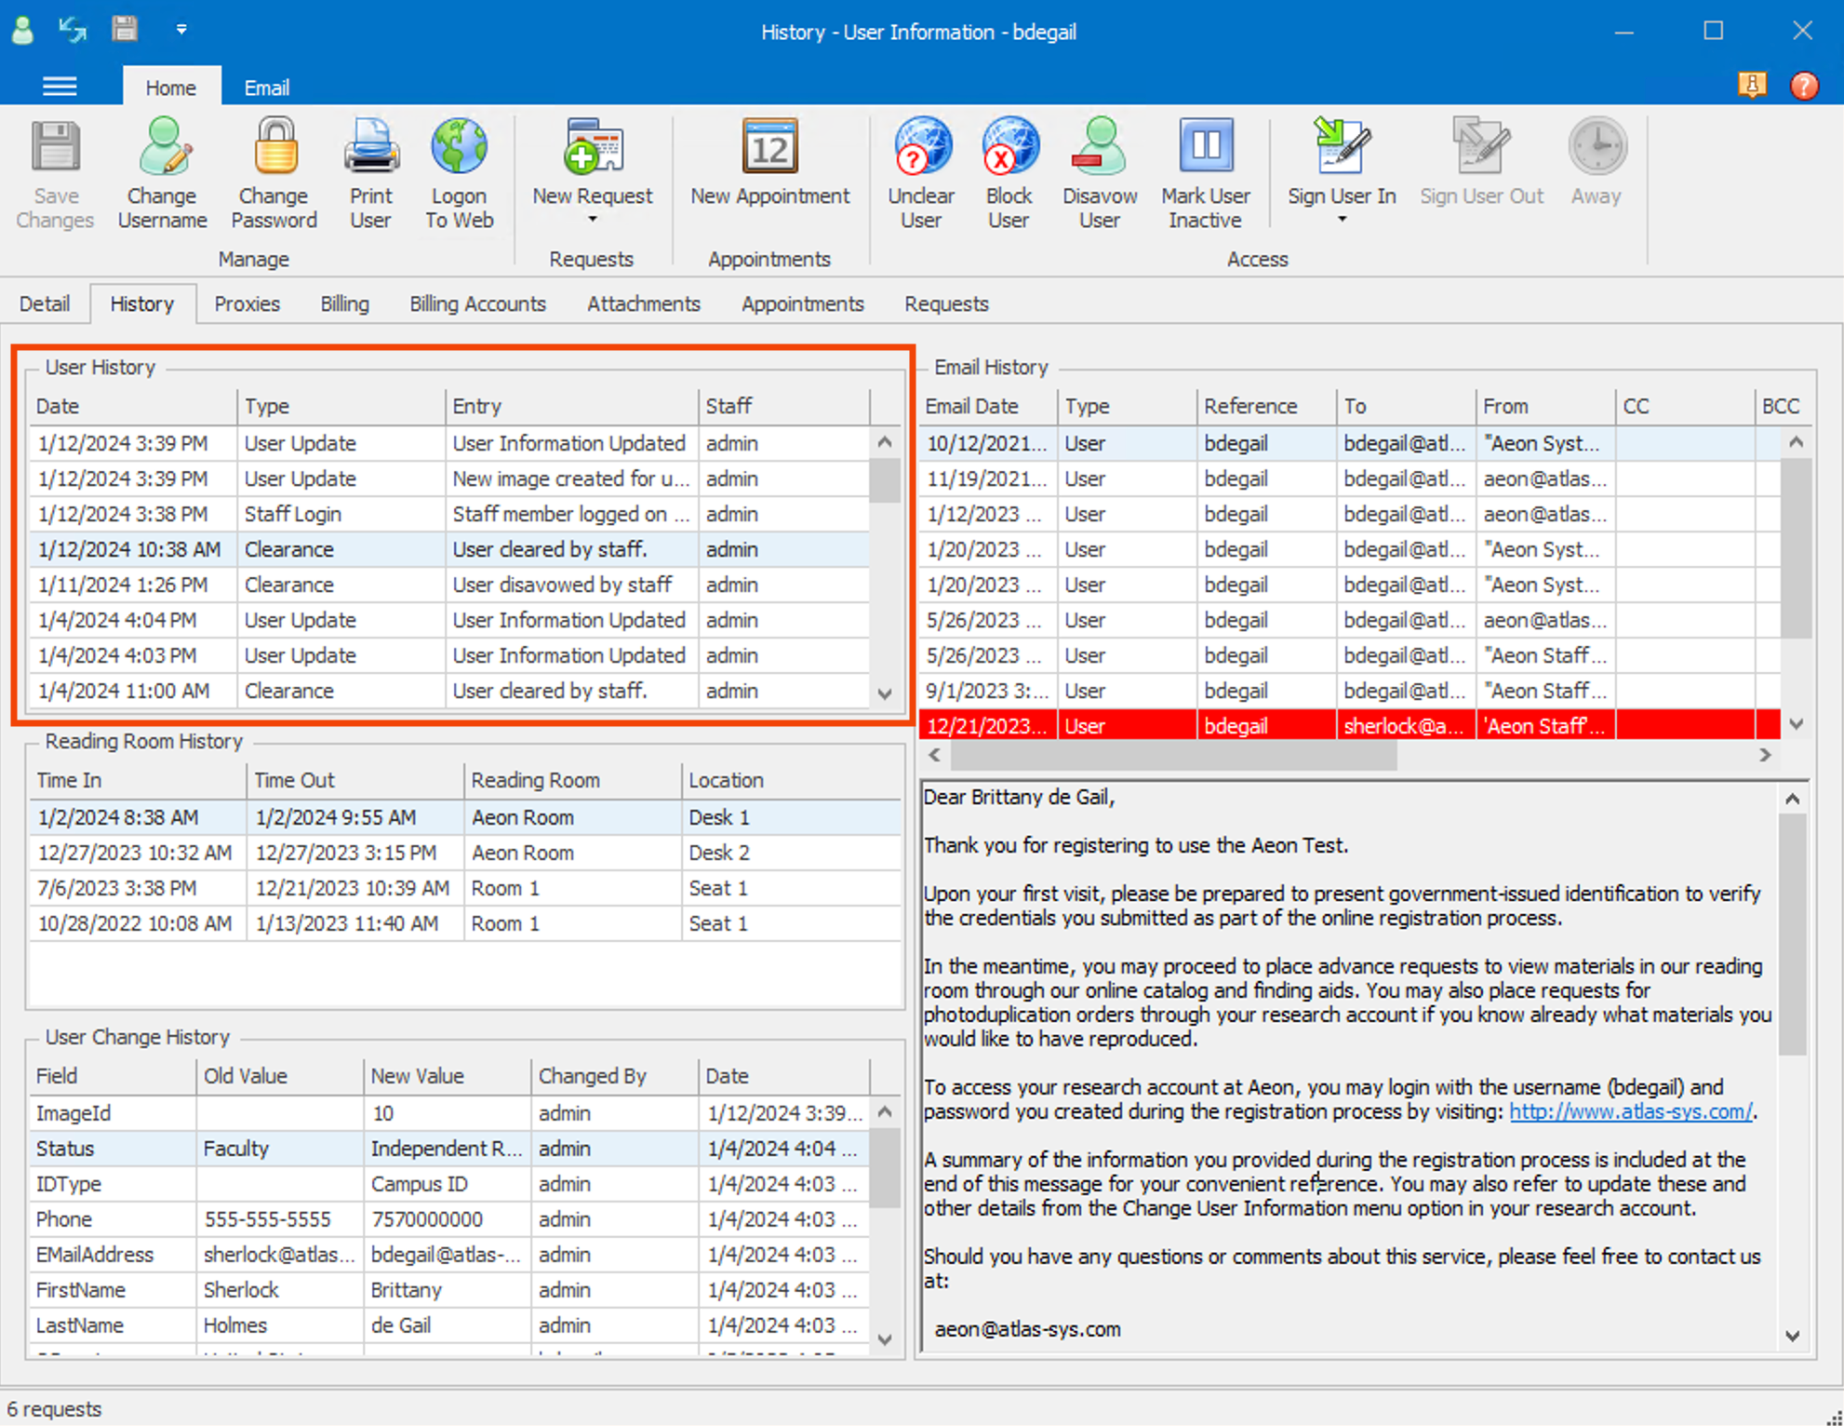Open the hamburger menu

(x=60, y=86)
